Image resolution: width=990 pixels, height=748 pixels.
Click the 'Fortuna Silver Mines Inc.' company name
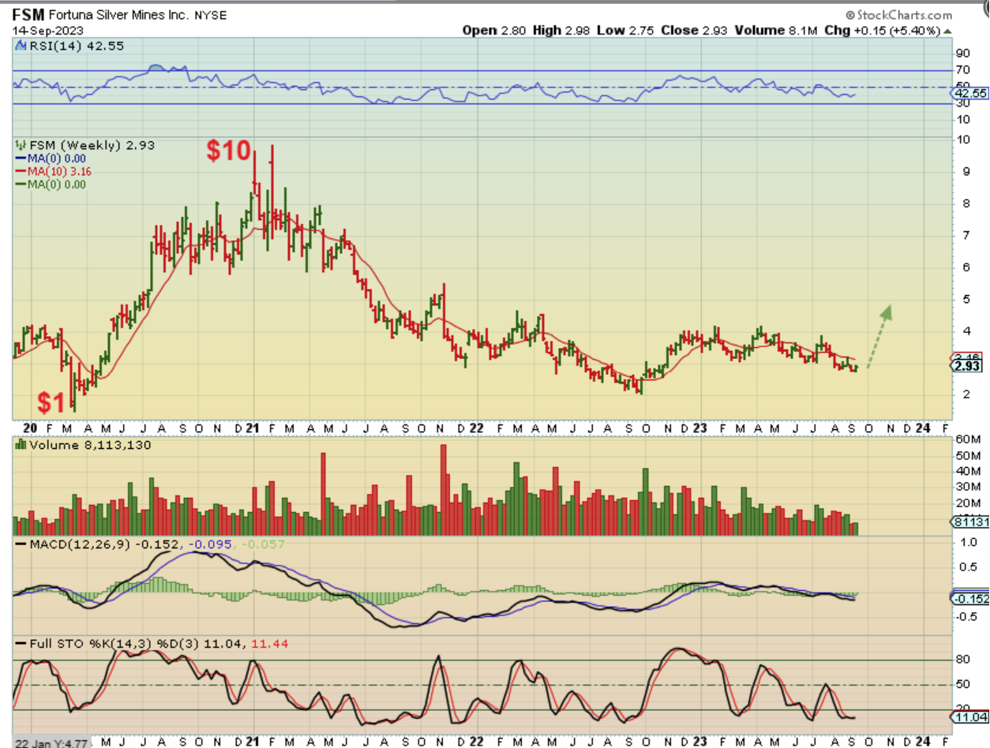[118, 15]
